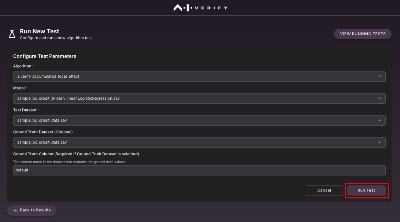The image size is (400, 222).
Task: Click the AI Verify logo
Action: pos(200,8)
